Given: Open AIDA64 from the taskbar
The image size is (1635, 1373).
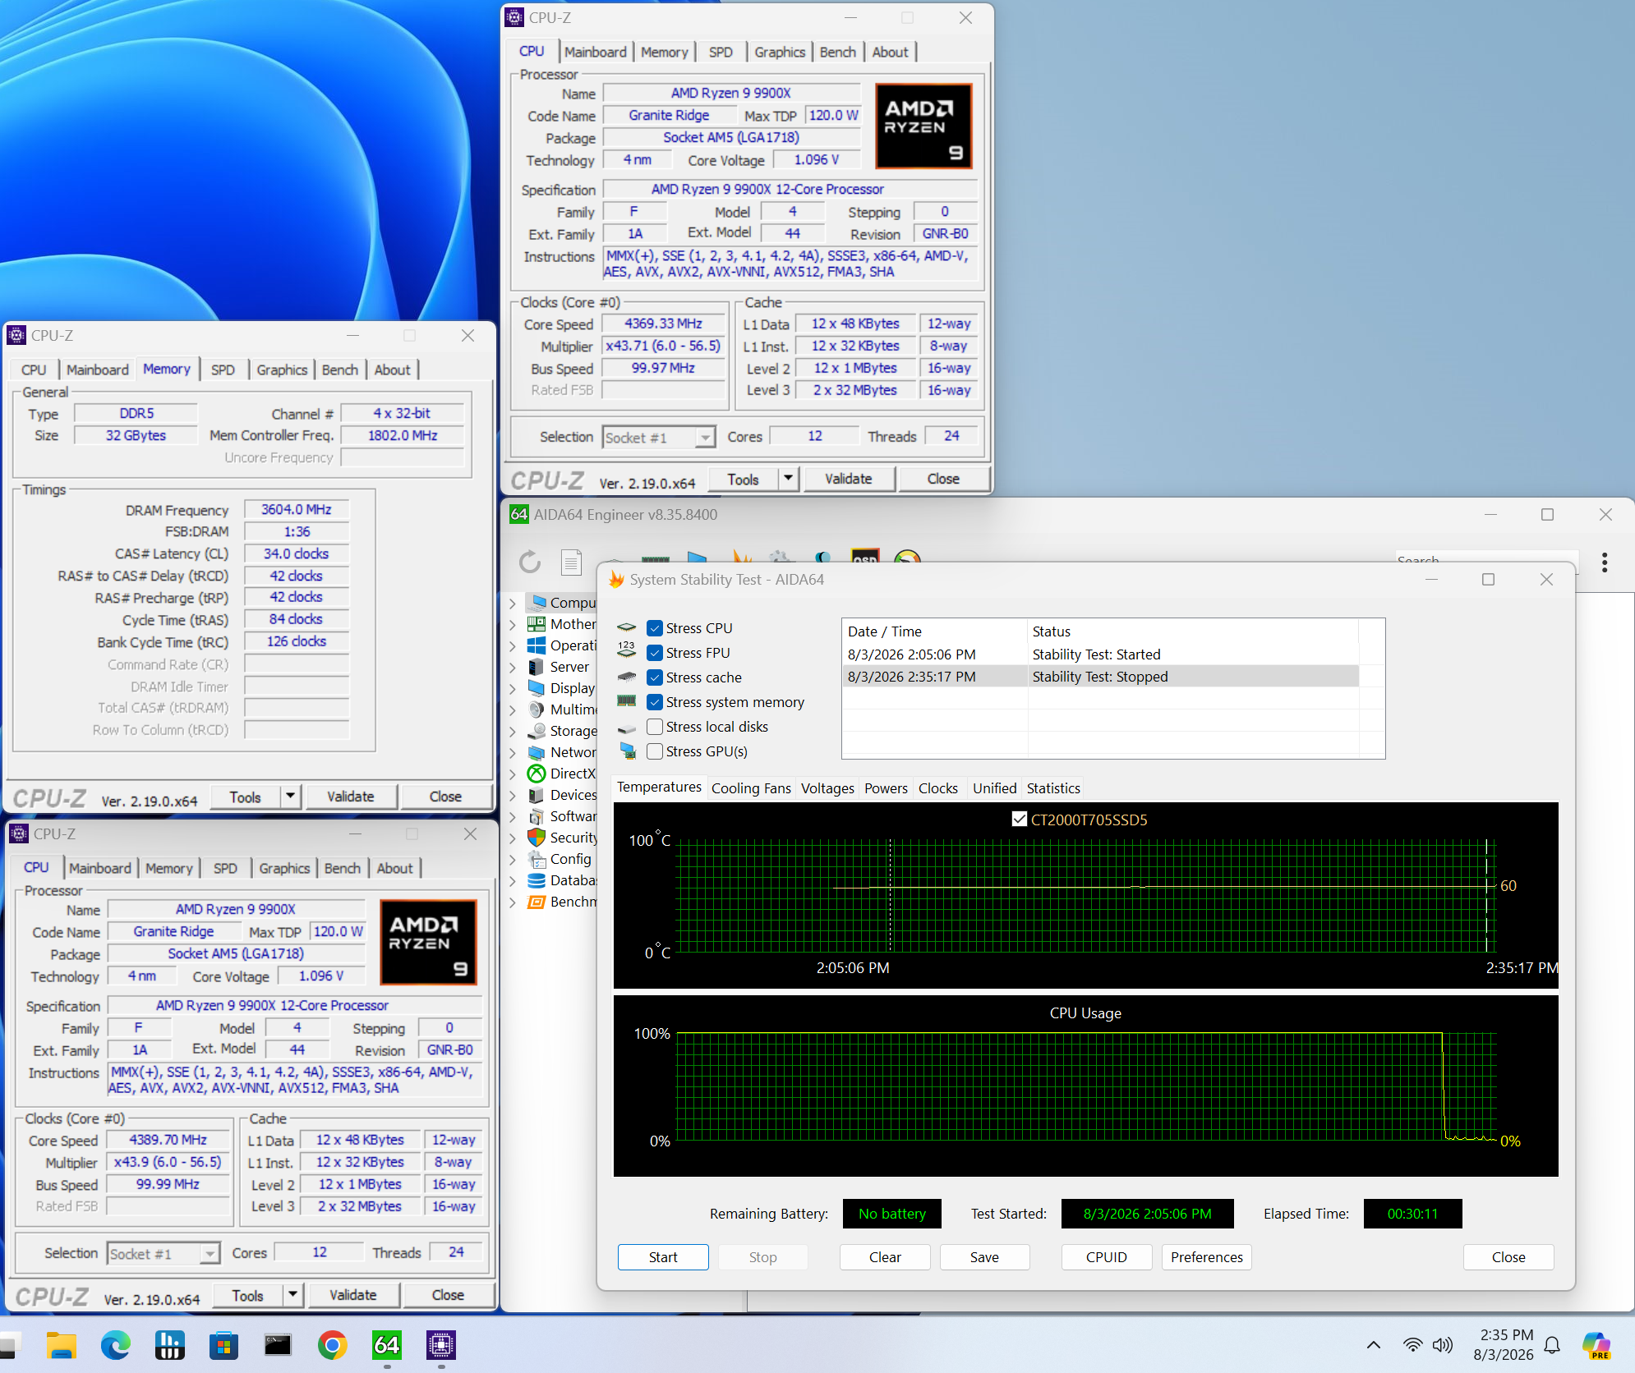Looking at the screenshot, I should tap(386, 1344).
